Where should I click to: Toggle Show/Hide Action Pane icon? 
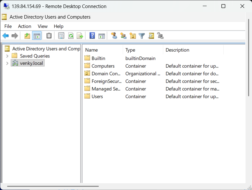102,36
